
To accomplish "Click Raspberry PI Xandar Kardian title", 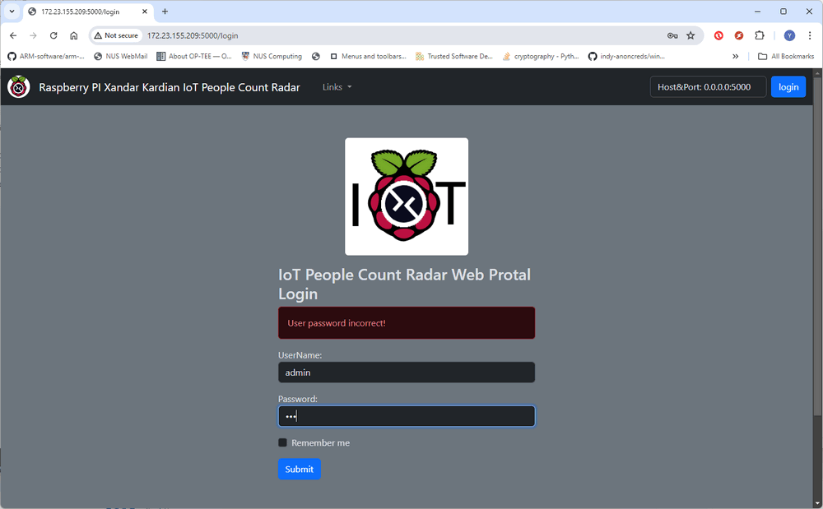I will [169, 87].
